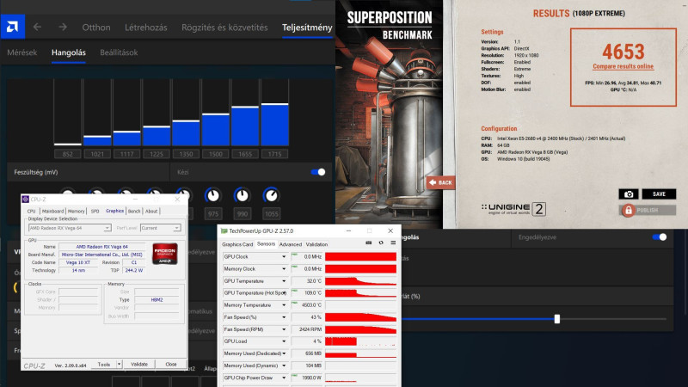Click the BACK button in Superposition
Viewport: 688px width, 387px height.
click(440, 182)
